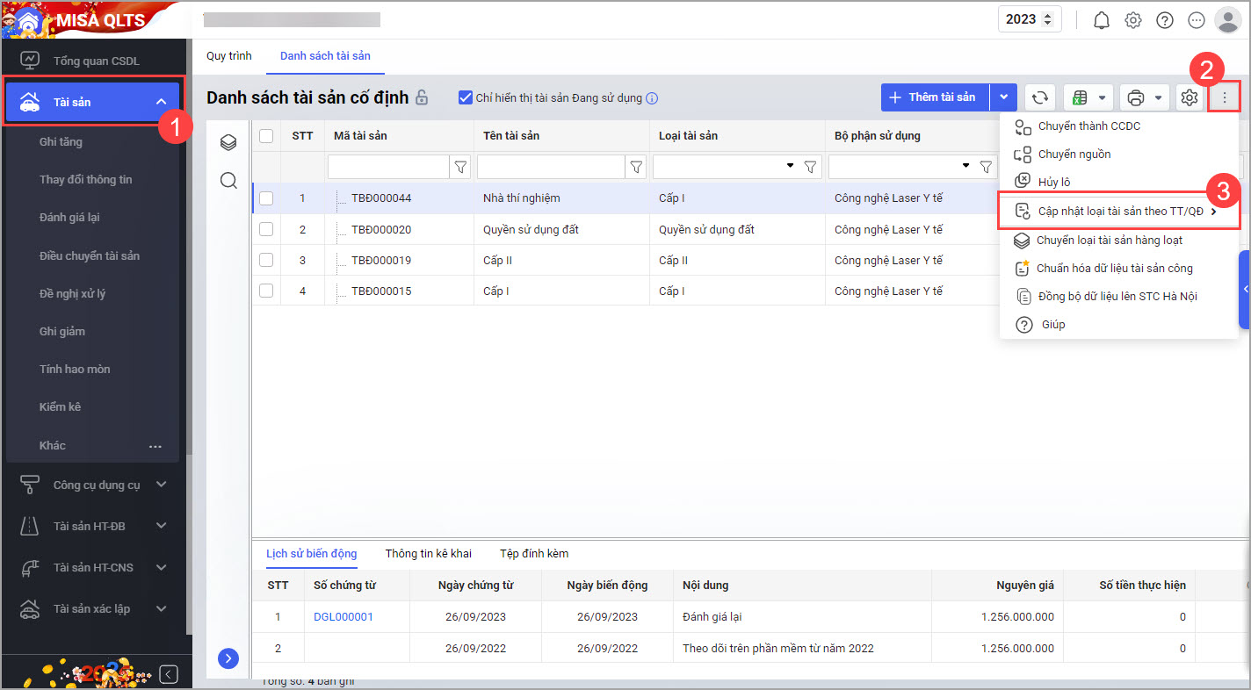Select 'Chuyển loại tài sản hàng loạt' menu item
This screenshot has width=1251, height=690.
[1109, 240]
